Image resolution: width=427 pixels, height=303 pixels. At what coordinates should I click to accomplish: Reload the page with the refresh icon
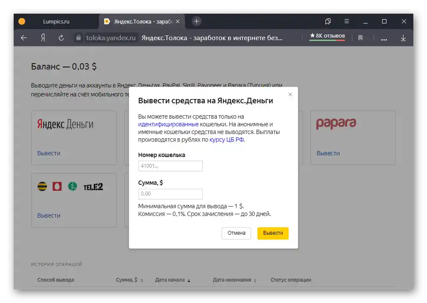[61, 38]
